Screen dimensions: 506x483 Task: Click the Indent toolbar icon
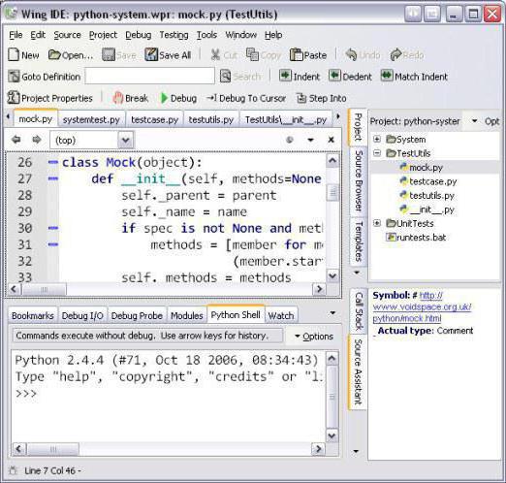tap(285, 76)
